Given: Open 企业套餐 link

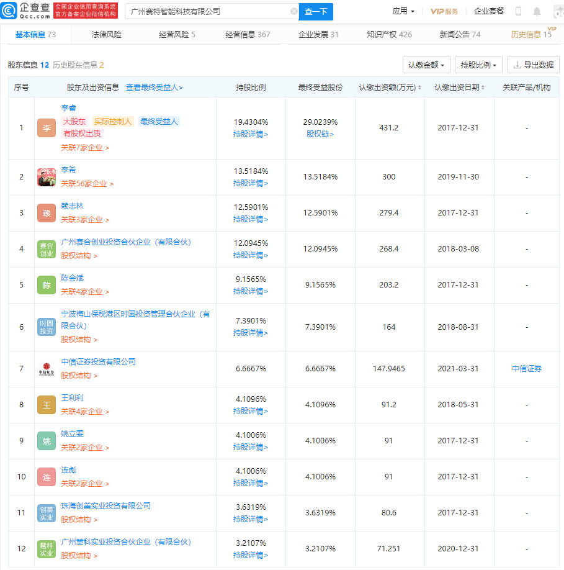Looking at the screenshot, I should (489, 11).
